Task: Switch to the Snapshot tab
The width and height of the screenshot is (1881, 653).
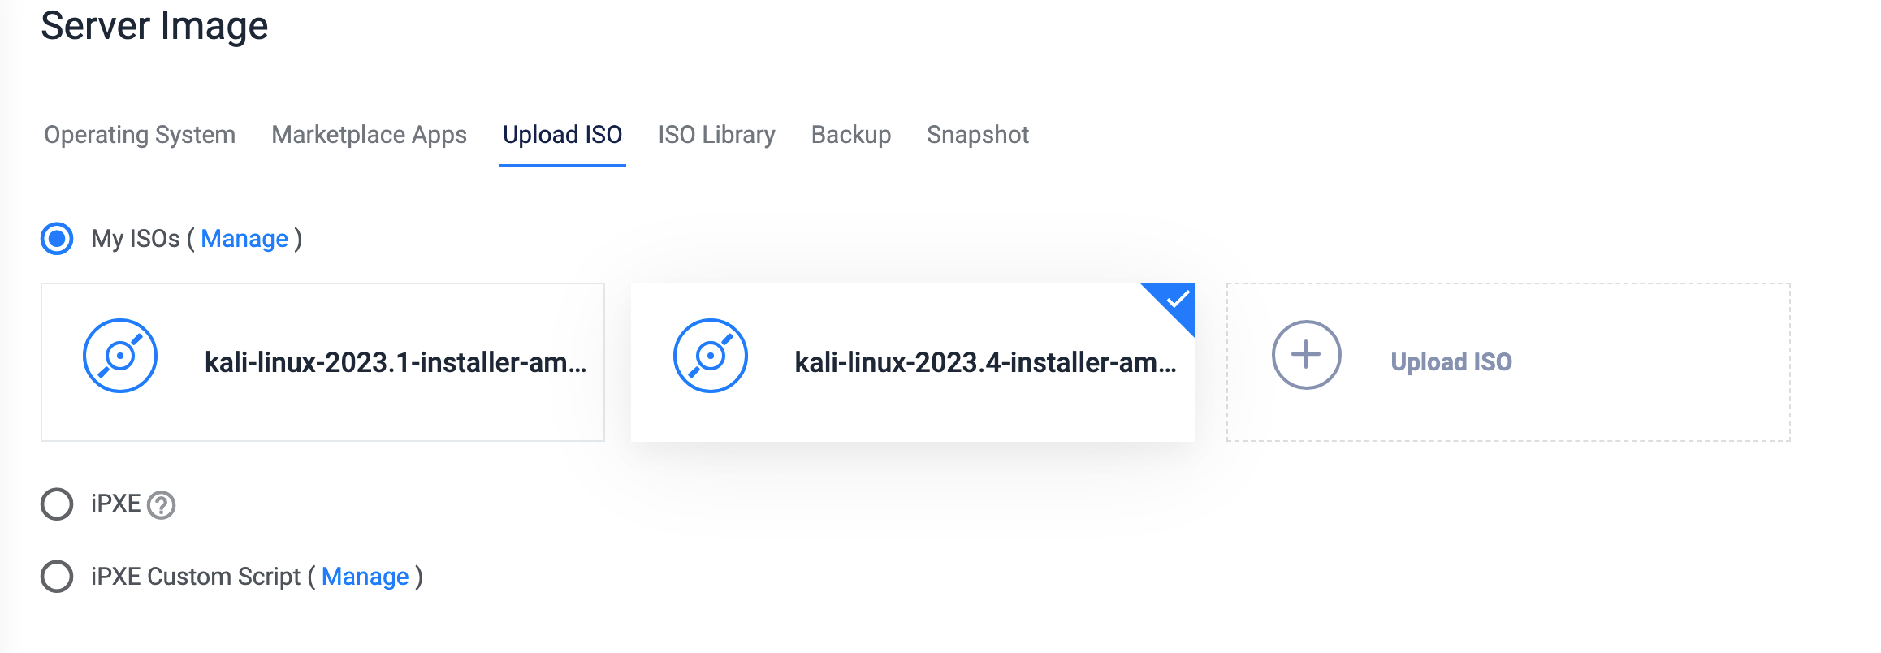Action: click(978, 135)
